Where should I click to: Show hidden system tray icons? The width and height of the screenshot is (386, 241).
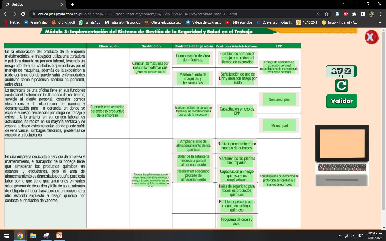340,236
